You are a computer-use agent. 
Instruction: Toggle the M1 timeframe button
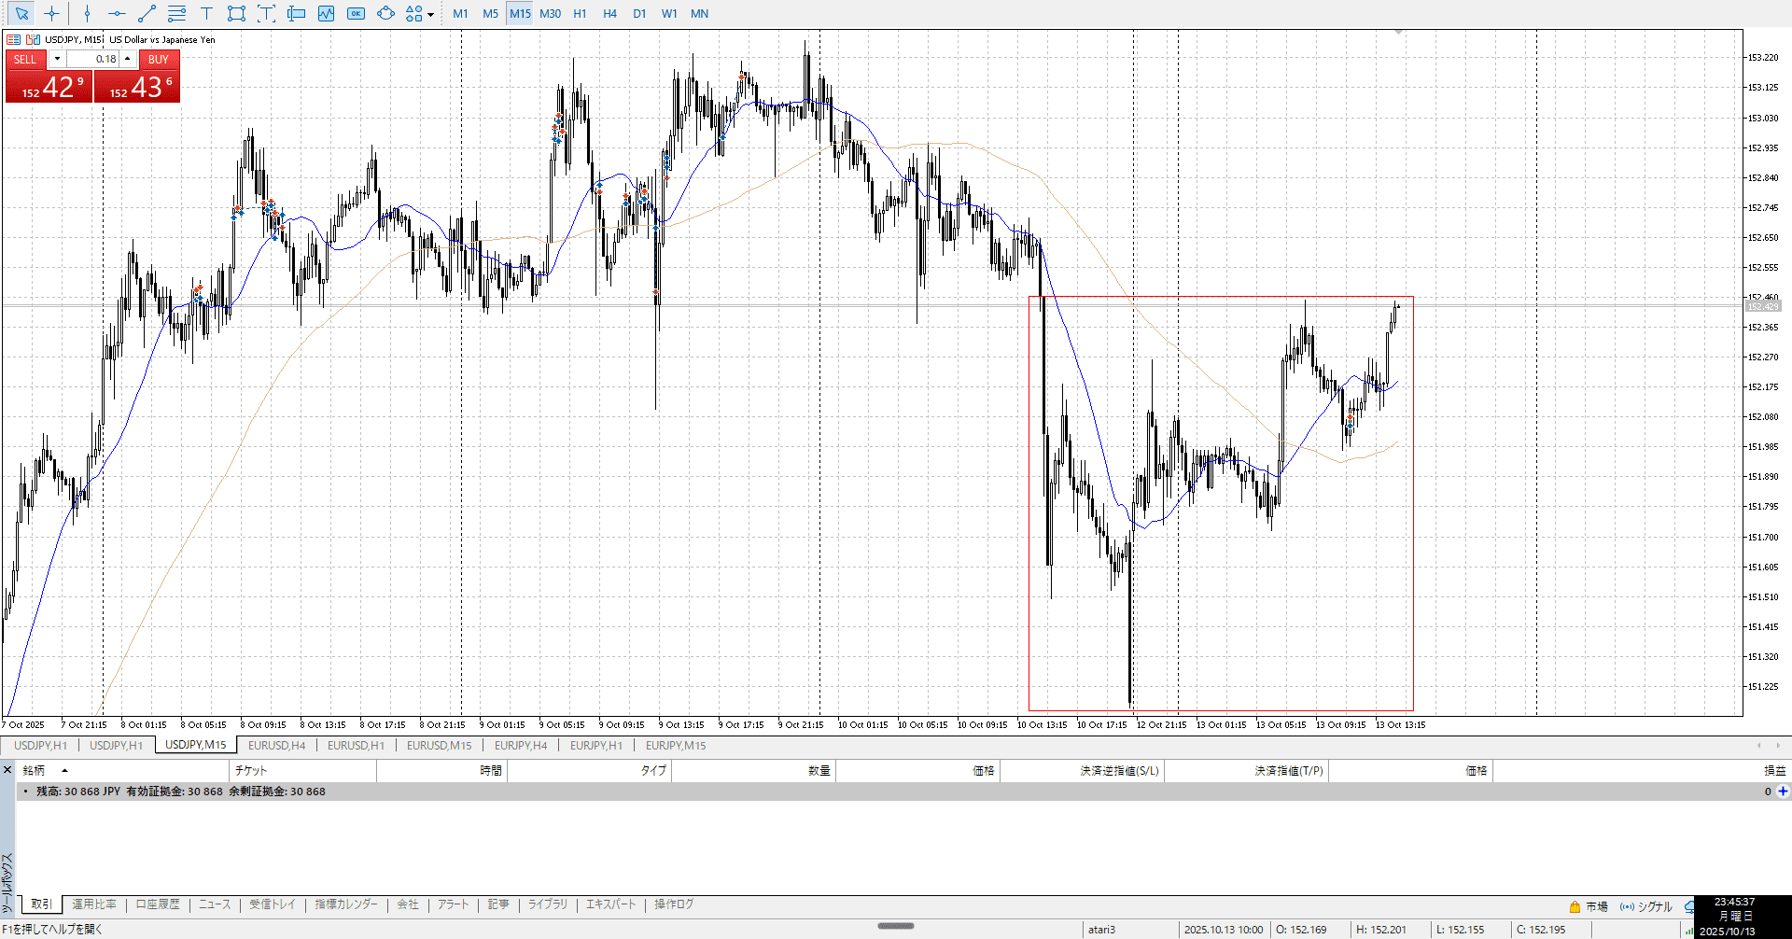click(460, 13)
